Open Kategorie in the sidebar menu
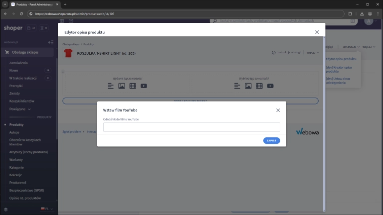Screen dimensions: 383x215 pos(16,167)
